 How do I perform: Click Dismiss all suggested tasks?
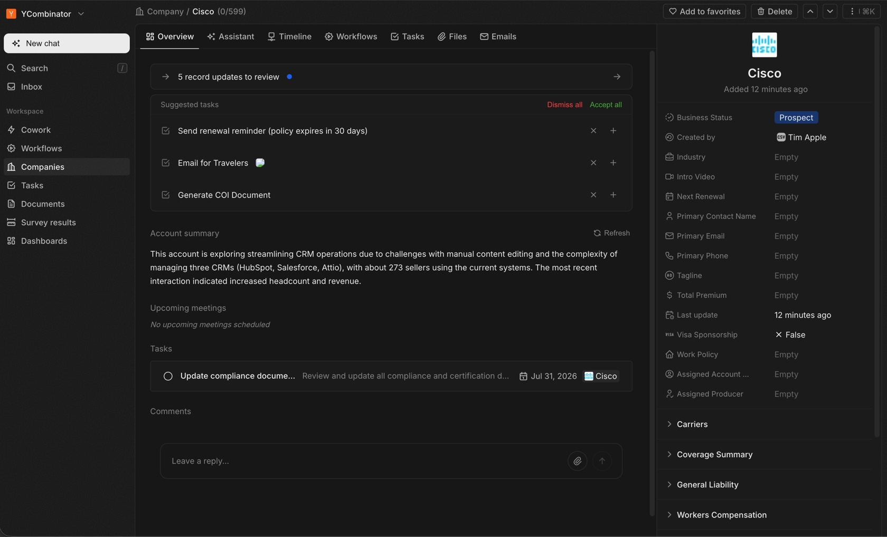click(x=564, y=104)
